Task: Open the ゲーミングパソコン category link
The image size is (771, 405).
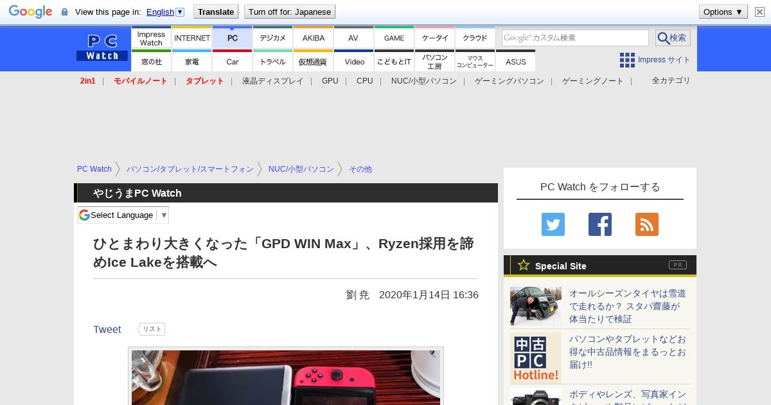Action: [510, 81]
